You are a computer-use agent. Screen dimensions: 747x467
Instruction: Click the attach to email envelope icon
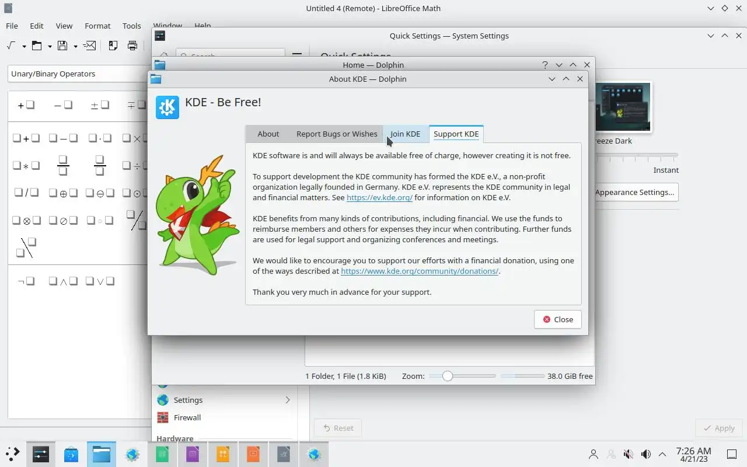pos(89,46)
